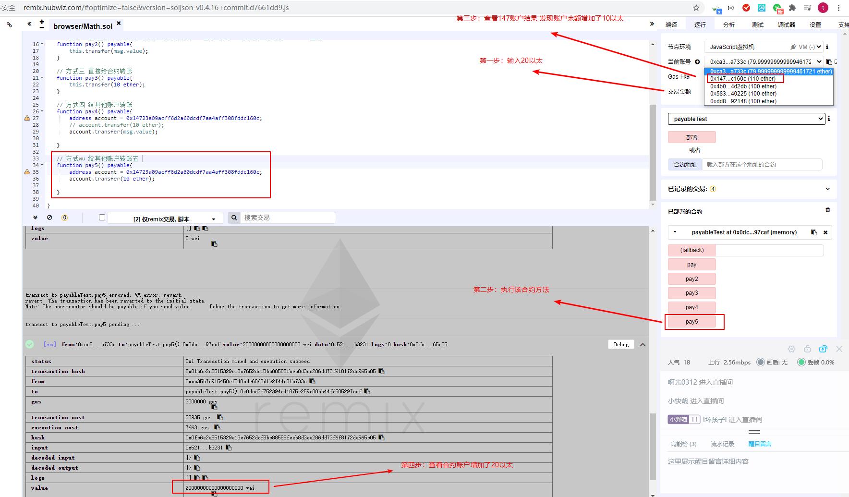Open the current account dropdown

(764, 61)
